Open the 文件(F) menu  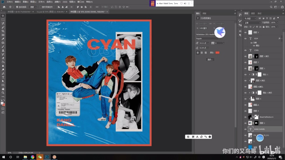9,2
